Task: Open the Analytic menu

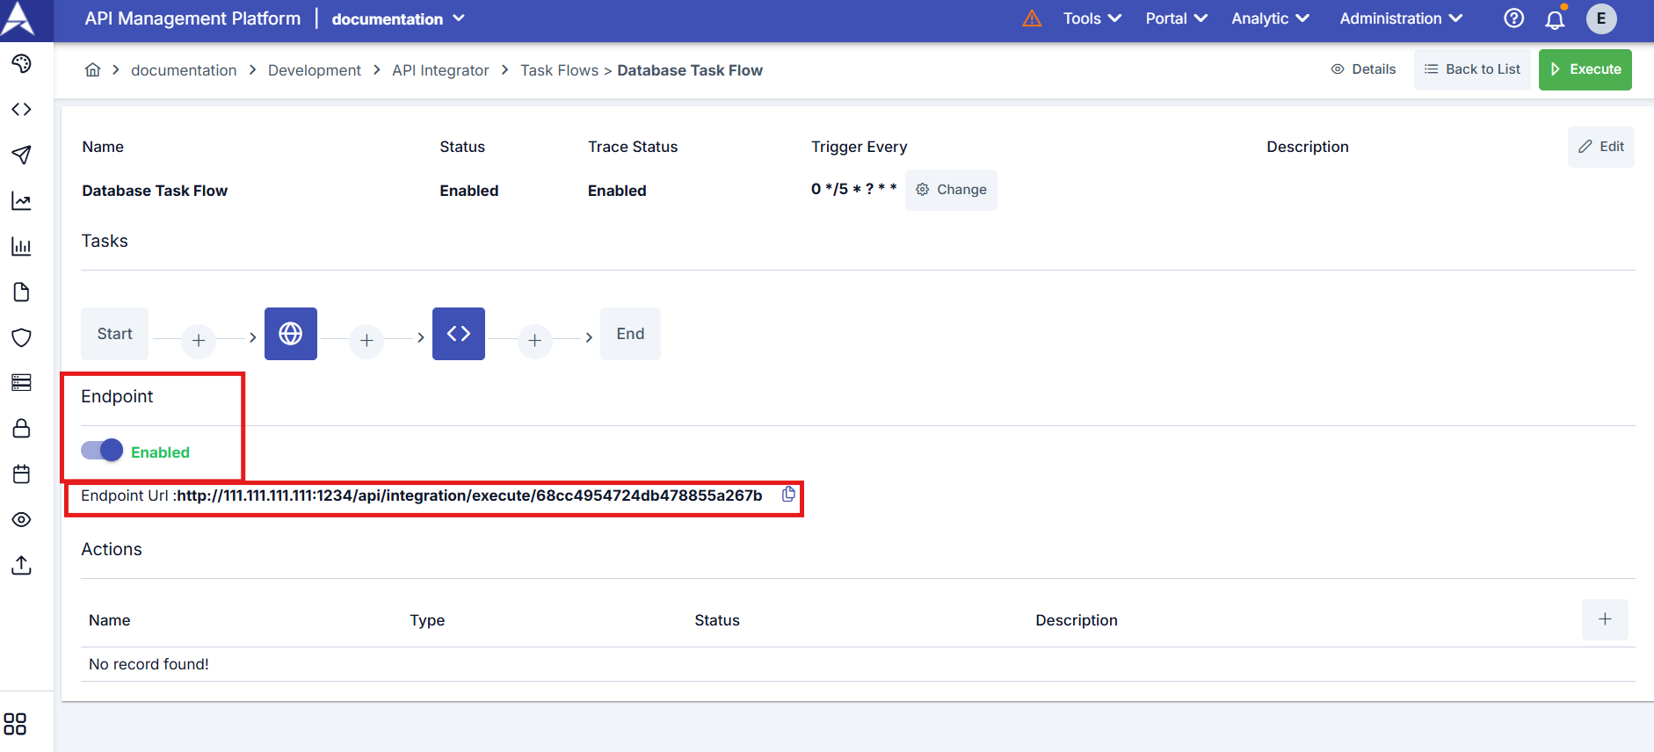Action: pyautogui.click(x=1270, y=18)
